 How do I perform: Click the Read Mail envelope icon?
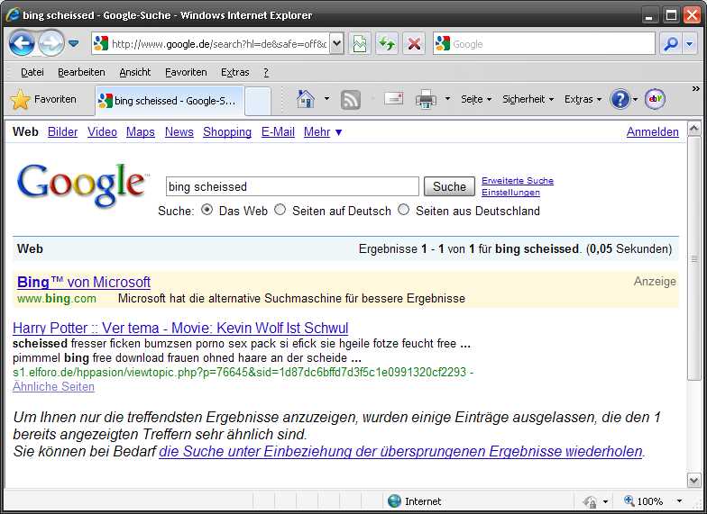point(393,99)
